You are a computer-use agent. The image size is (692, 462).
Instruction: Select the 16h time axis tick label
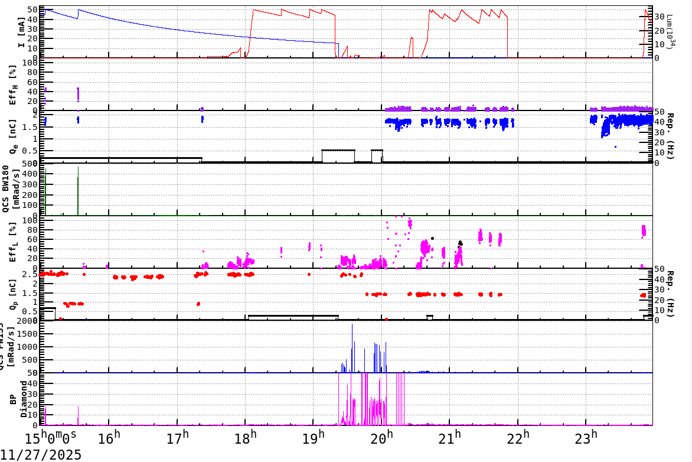click(x=110, y=437)
